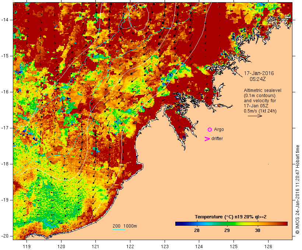The image size is (302, 250).
Task: Click the latitude label -17
Action: click(x=5, y=128)
